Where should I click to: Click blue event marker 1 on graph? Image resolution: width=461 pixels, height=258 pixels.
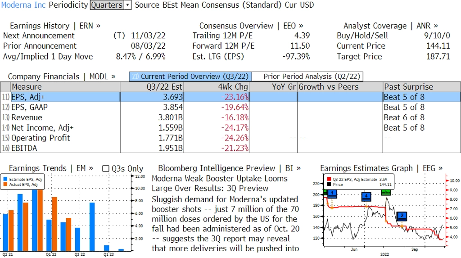coord(332,194)
